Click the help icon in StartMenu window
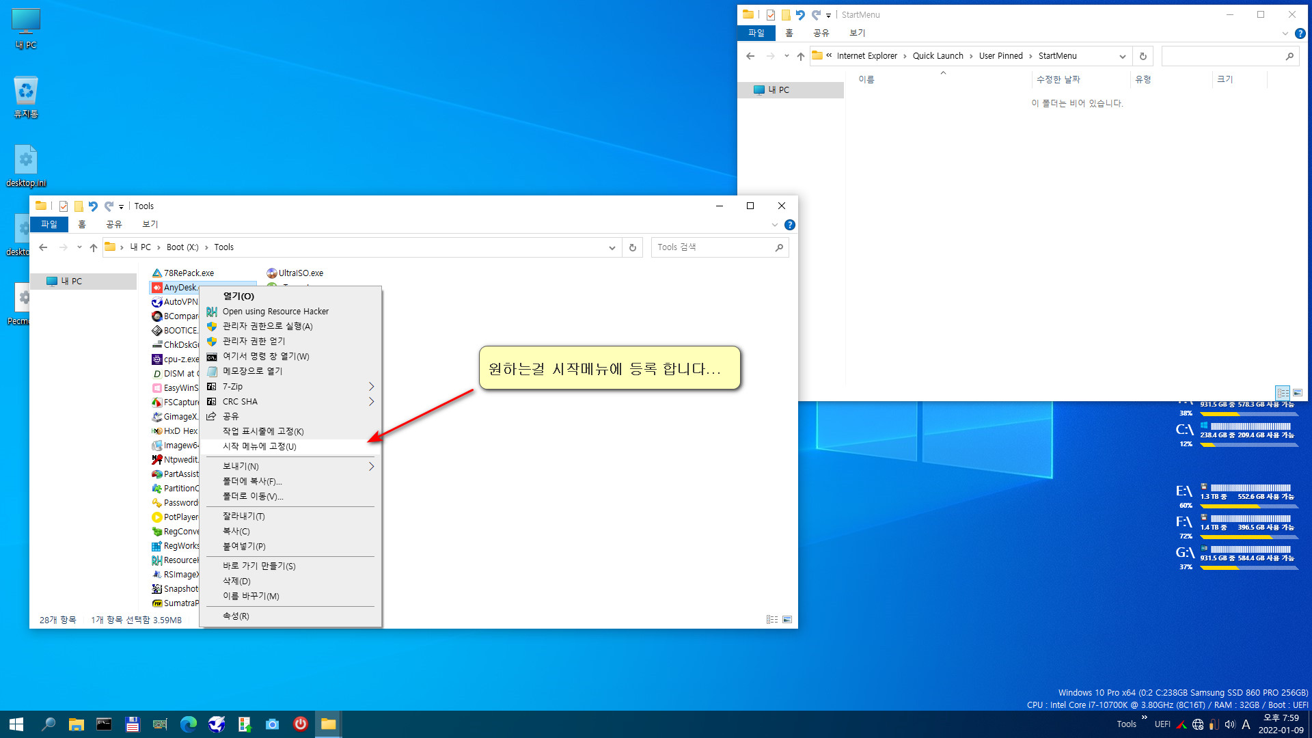The height and width of the screenshot is (738, 1312). pos(1300,33)
